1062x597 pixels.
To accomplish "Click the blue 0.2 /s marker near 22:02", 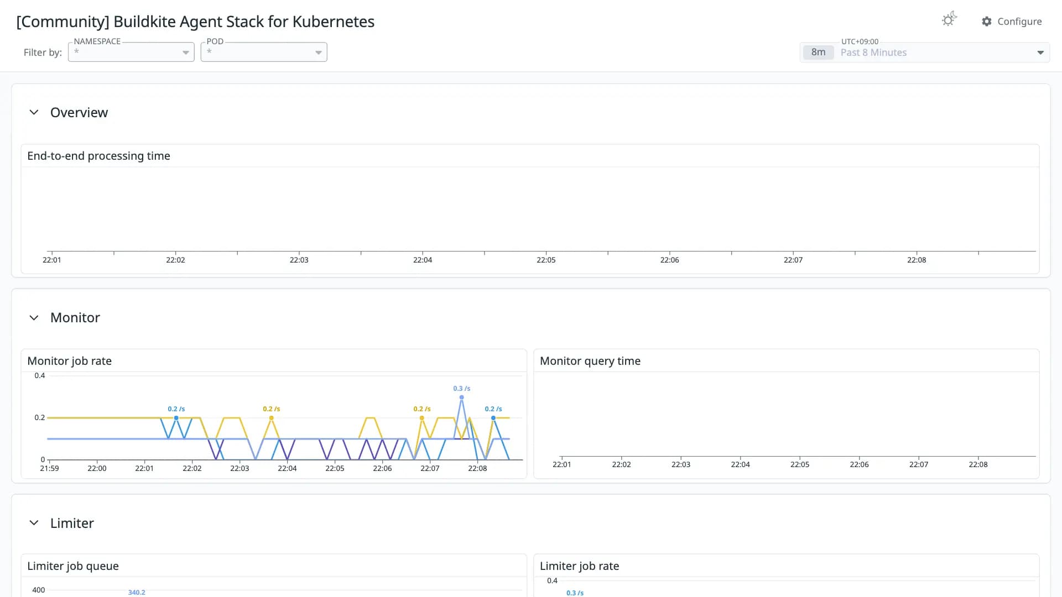I will 176,418.
